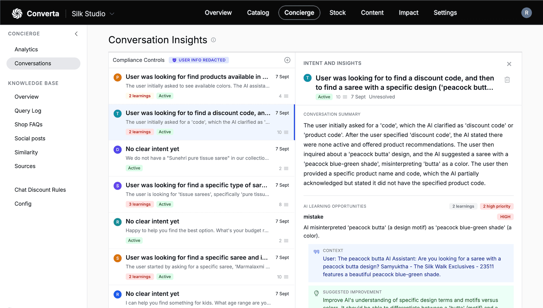Click the T avatar in insights panel header
This screenshot has height=308, width=543.
tap(307, 78)
